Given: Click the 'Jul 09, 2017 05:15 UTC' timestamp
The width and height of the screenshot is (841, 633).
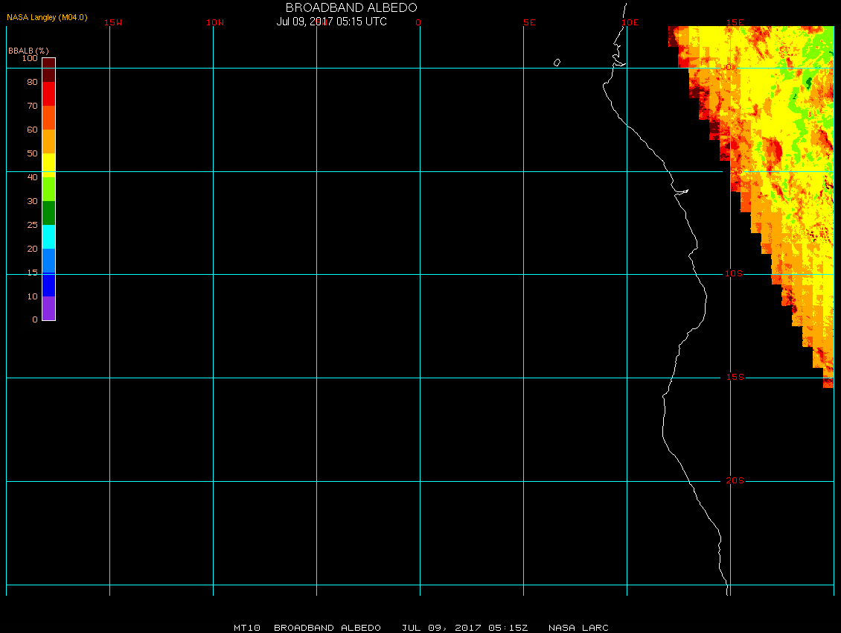Looking at the screenshot, I should (x=331, y=22).
